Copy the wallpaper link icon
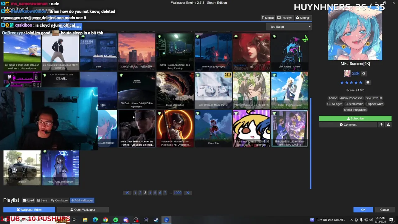This screenshot has height=224, width=398. (x=381, y=125)
